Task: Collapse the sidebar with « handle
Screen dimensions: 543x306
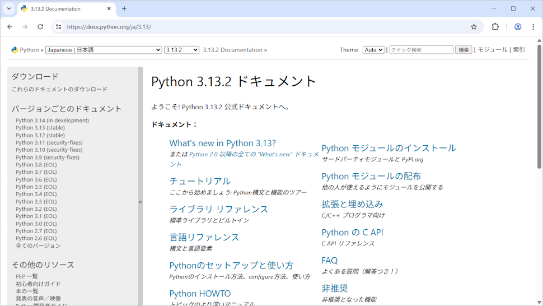Action: (141, 202)
